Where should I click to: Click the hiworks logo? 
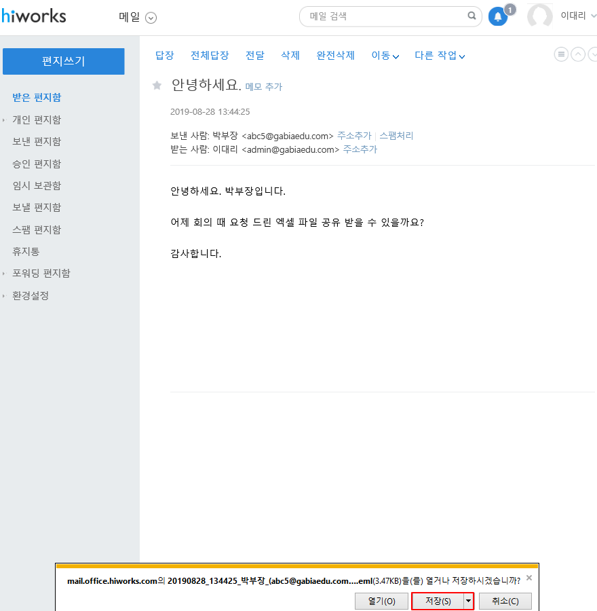coord(34,16)
